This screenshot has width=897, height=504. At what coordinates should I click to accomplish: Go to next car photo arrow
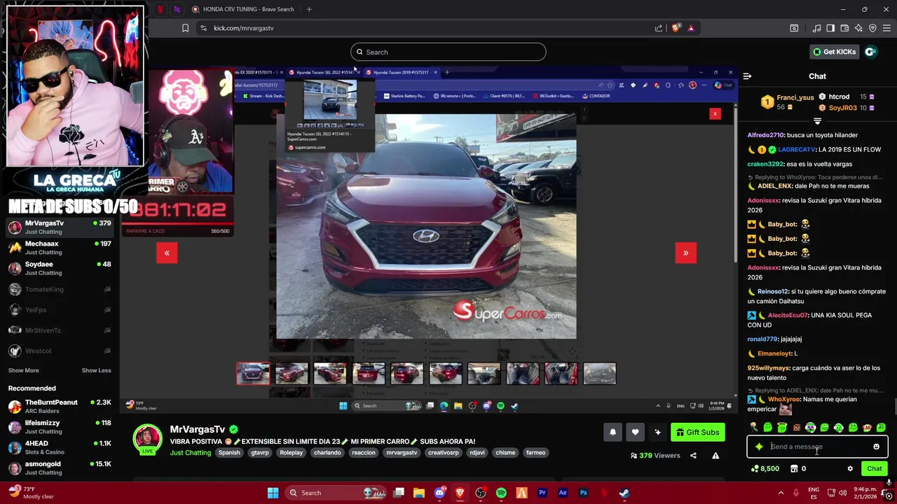(x=685, y=253)
